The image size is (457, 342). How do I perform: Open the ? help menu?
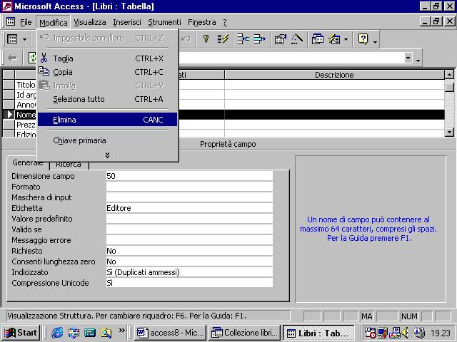(x=225, y=22)
